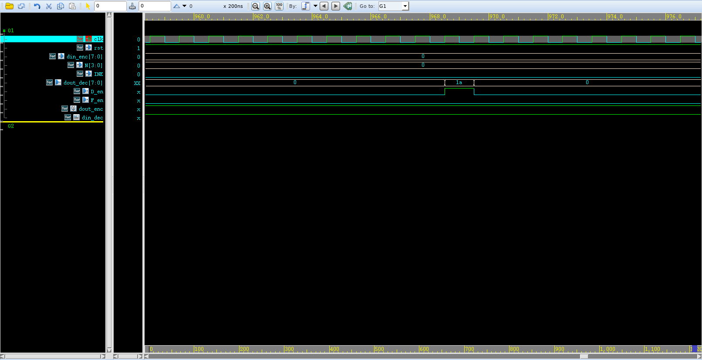The height and width of the screenshot is (360, 702).
Task: Open the By edge-type dropdown arrow
Action: (x=315, y=6)
